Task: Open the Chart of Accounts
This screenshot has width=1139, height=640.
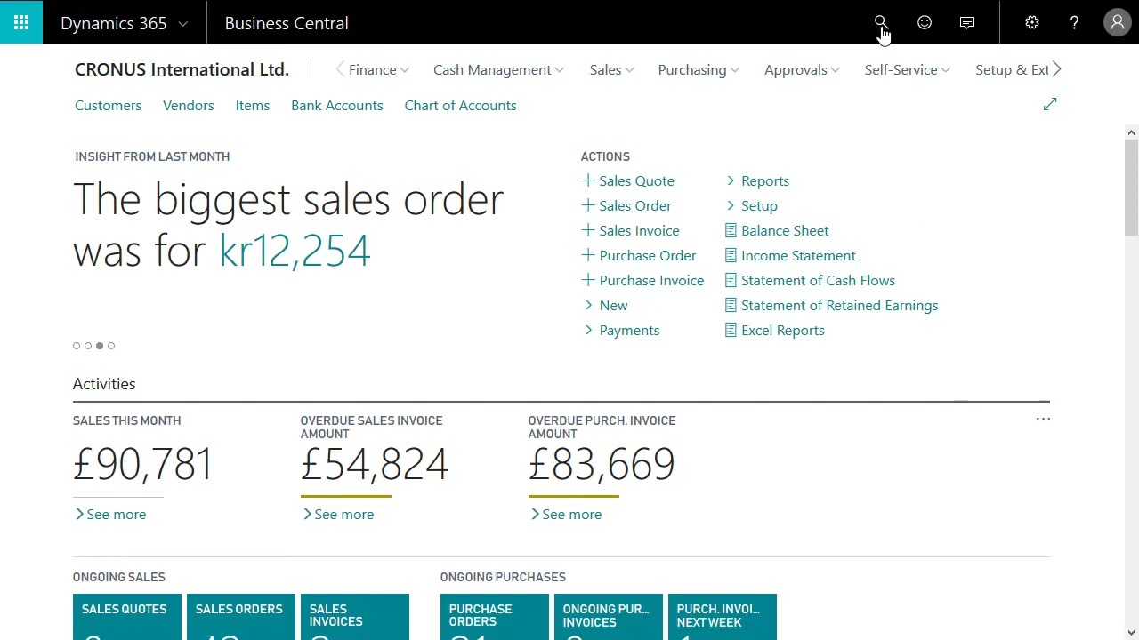Action: [x=460, y=105]
